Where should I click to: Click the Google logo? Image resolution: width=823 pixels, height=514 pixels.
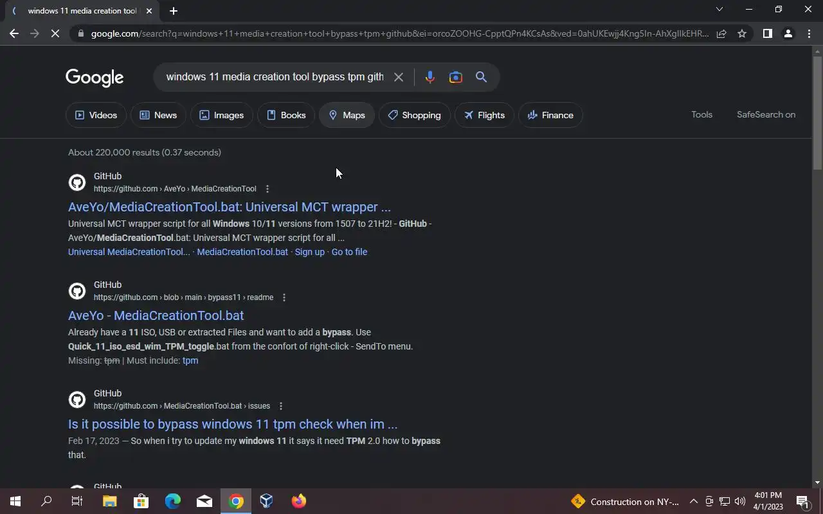point(95,78)
